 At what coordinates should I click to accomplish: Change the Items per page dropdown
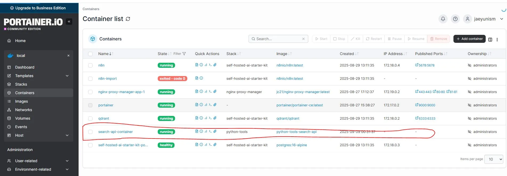click(x=494, y=159)
